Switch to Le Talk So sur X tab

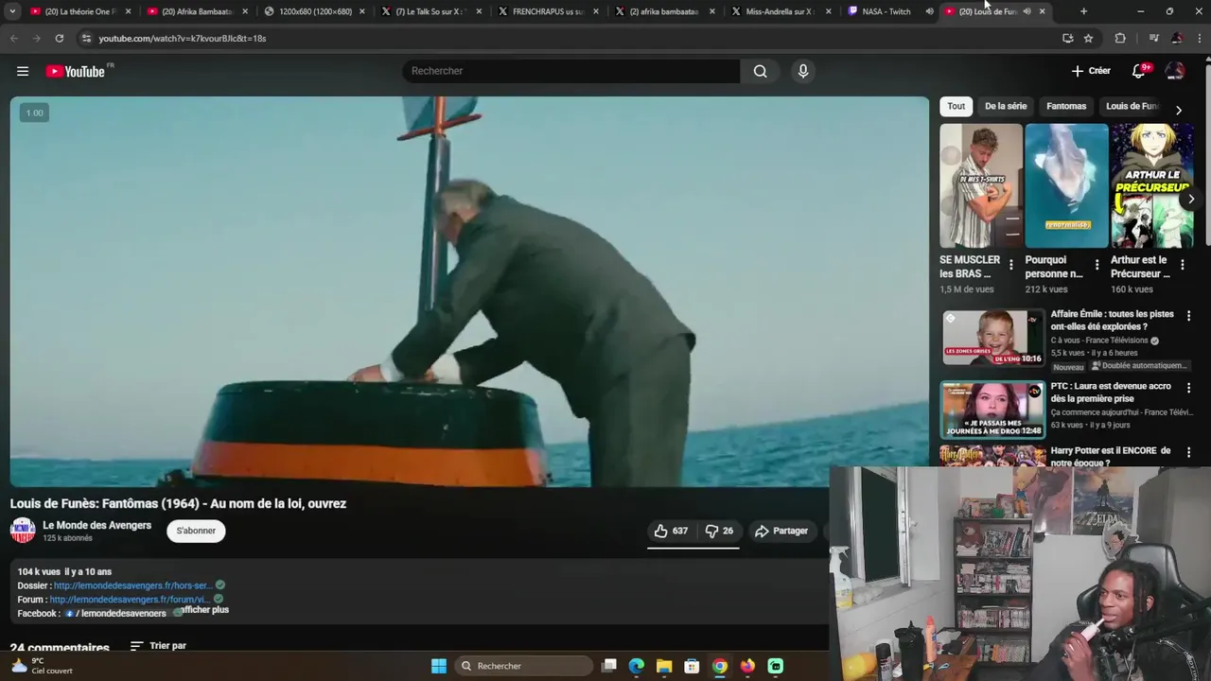pos(432,11)
